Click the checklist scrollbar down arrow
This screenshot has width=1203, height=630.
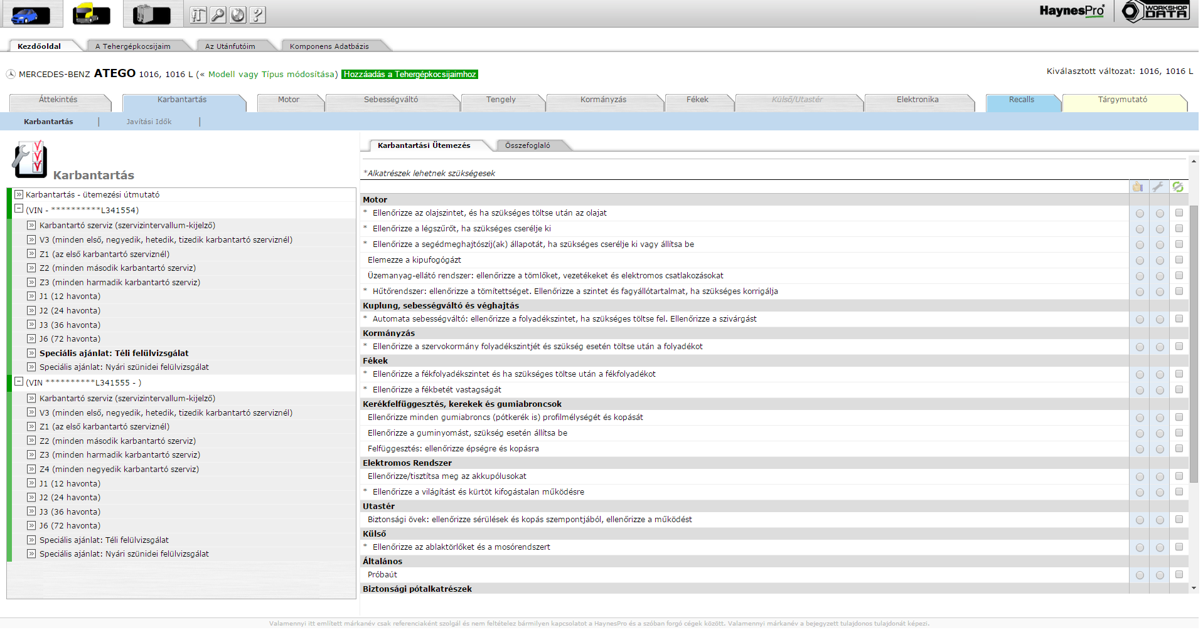coord(1194,588)
